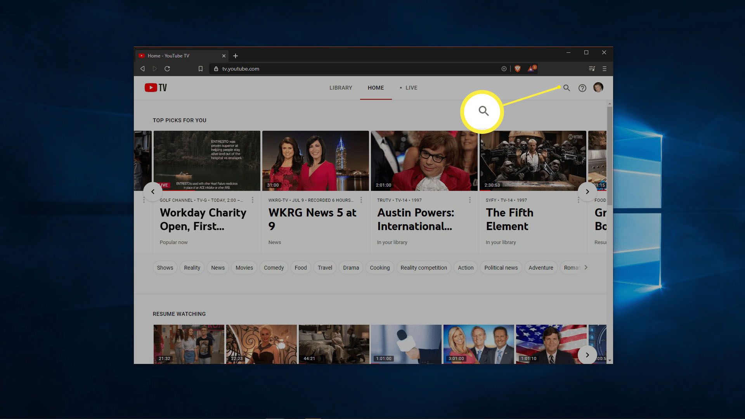Filter by Reality chip
Screen dimensions: 745x419
[192, 268]
